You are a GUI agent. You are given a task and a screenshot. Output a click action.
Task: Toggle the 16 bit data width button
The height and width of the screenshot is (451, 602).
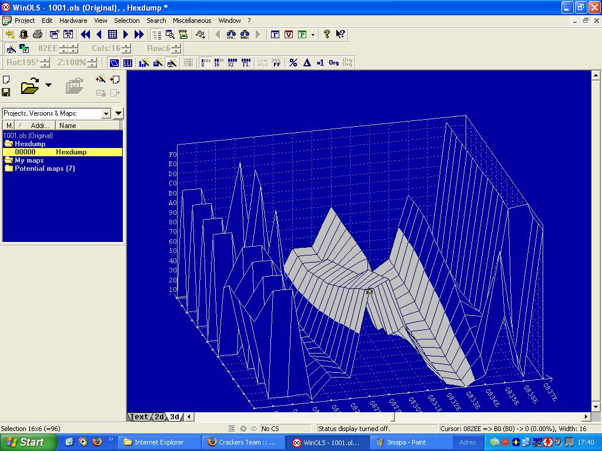pyautogui.click(x=219, y=62)
